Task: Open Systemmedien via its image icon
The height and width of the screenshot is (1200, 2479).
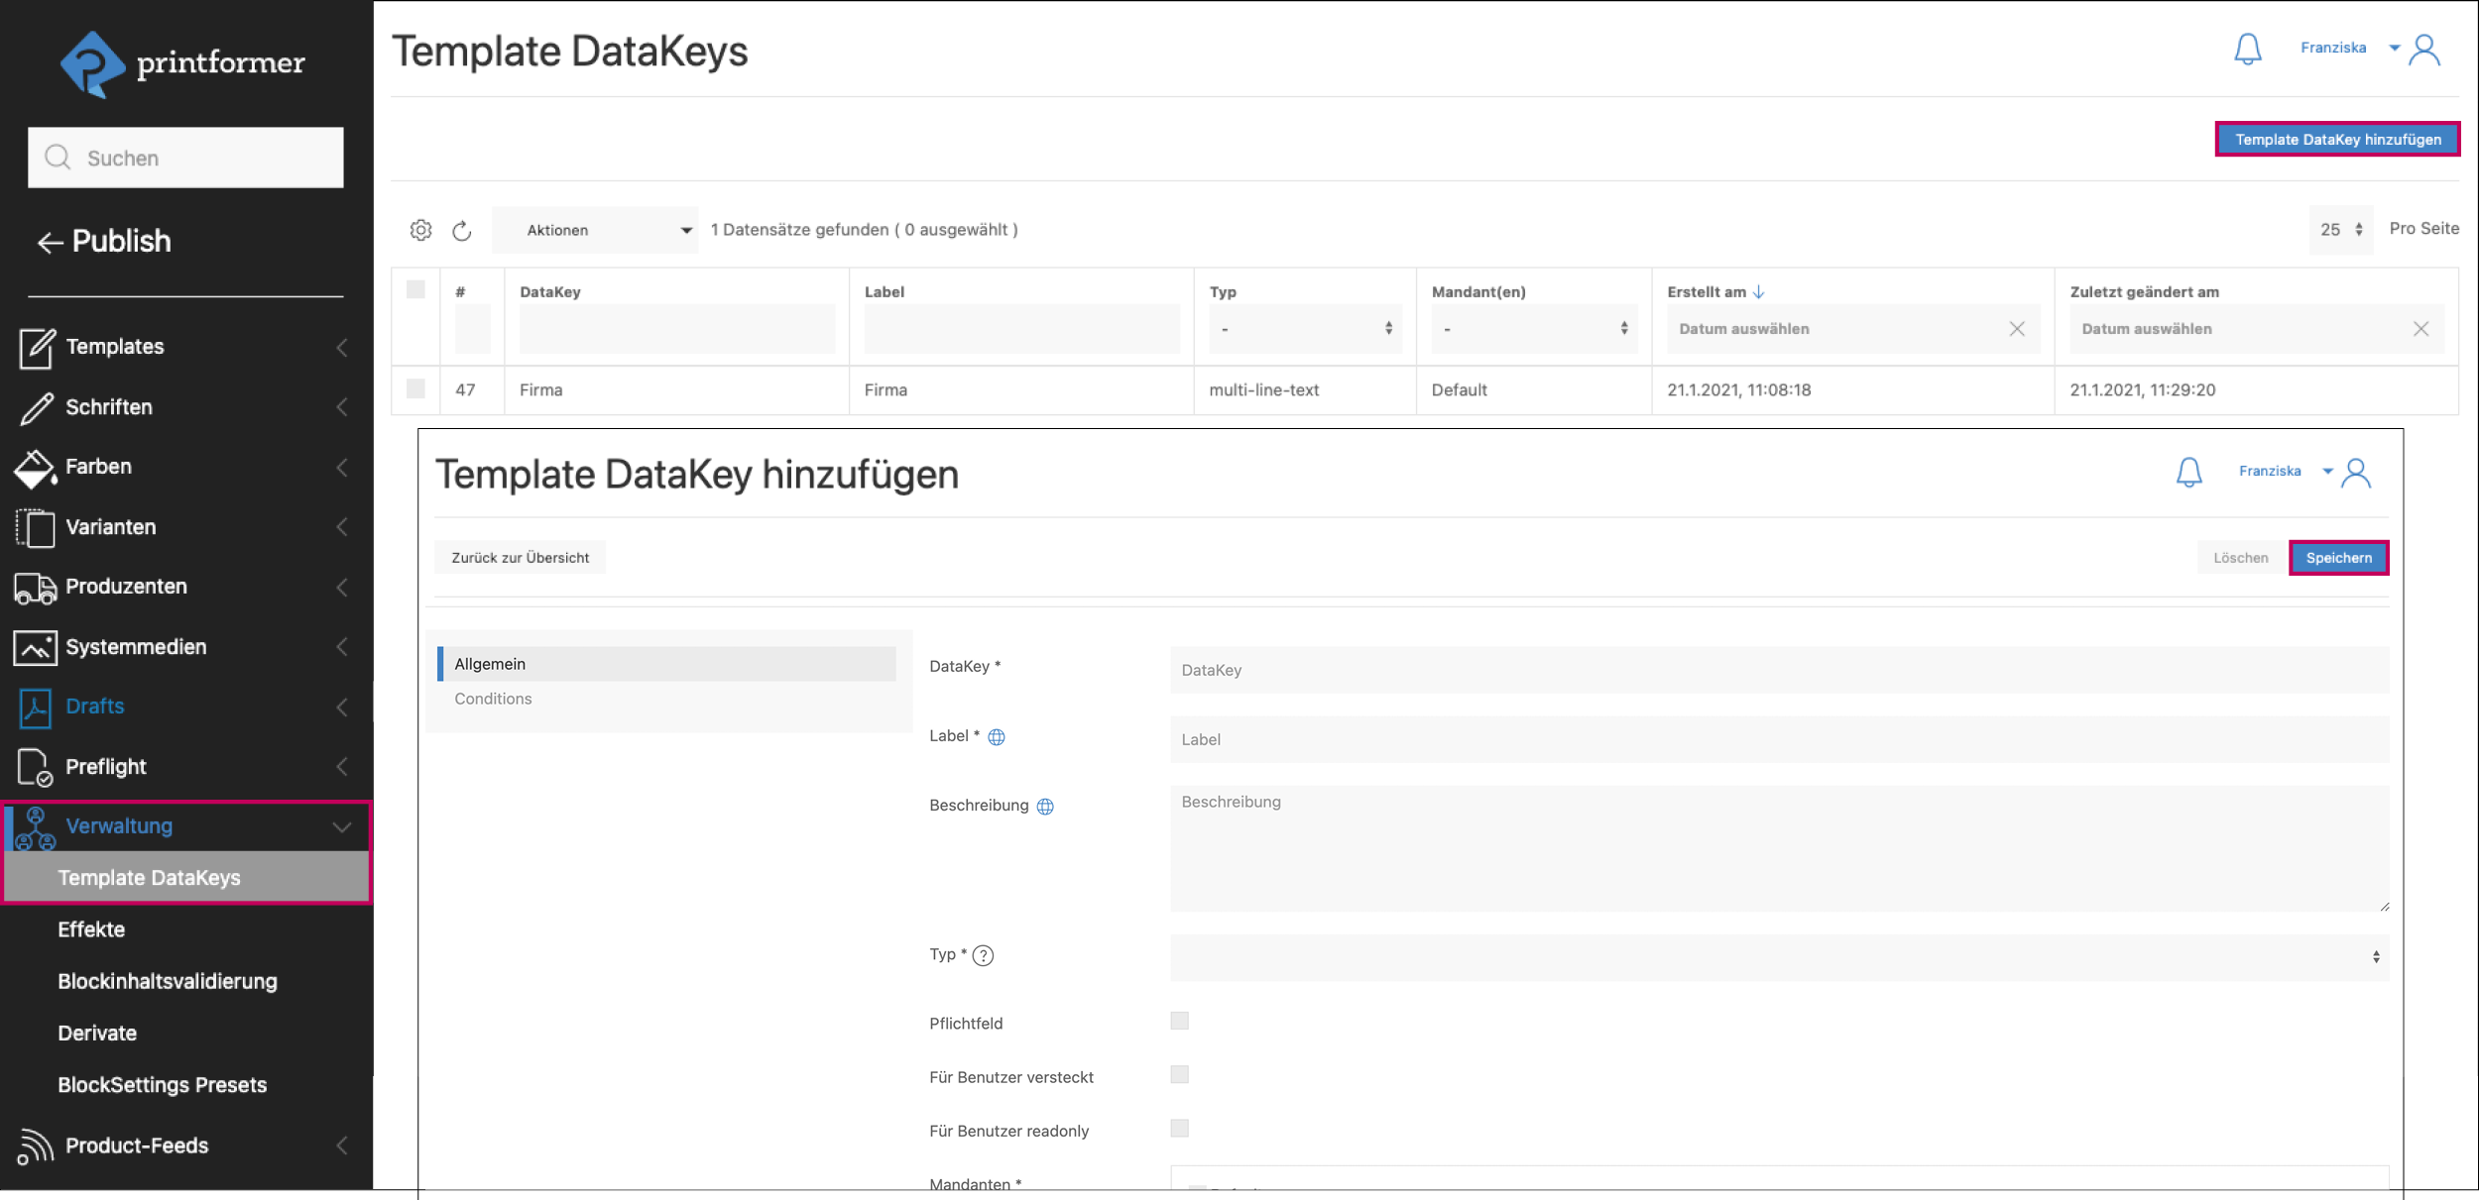Action: [36, 646]
